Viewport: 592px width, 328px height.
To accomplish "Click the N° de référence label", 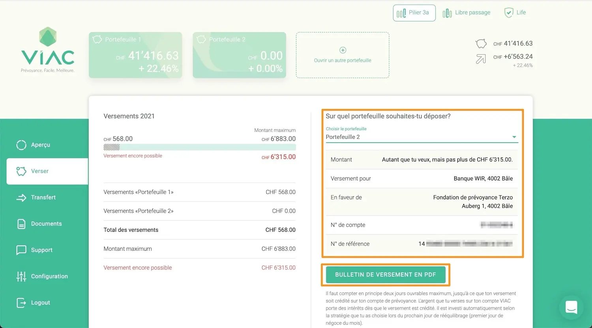I will click(x=350, y=244).
